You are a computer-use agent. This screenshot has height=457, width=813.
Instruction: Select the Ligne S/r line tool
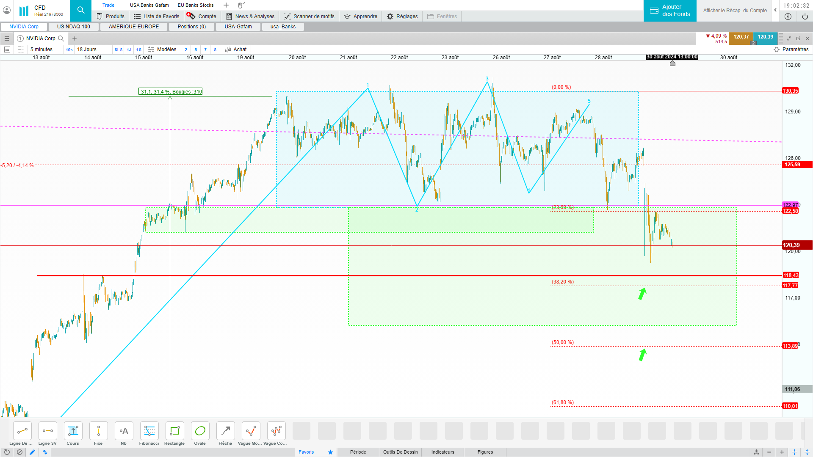click(x=47, y=431)
